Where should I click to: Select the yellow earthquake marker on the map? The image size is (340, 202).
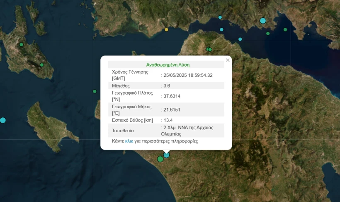[167, 30]
